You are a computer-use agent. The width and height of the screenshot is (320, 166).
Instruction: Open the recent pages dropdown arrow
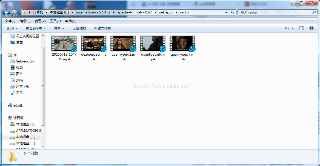coord(20,13)
